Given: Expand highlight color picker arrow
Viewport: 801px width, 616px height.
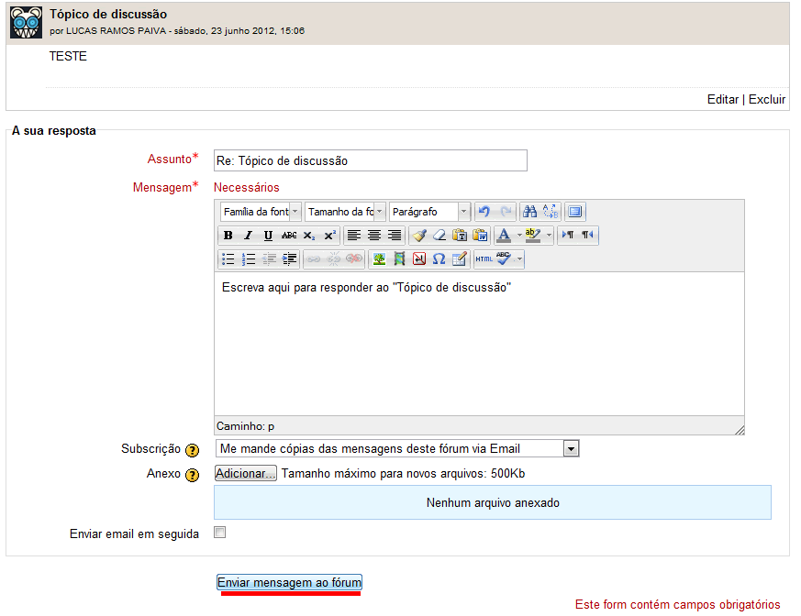Looking at the screenshot, I should pos(549,236).
